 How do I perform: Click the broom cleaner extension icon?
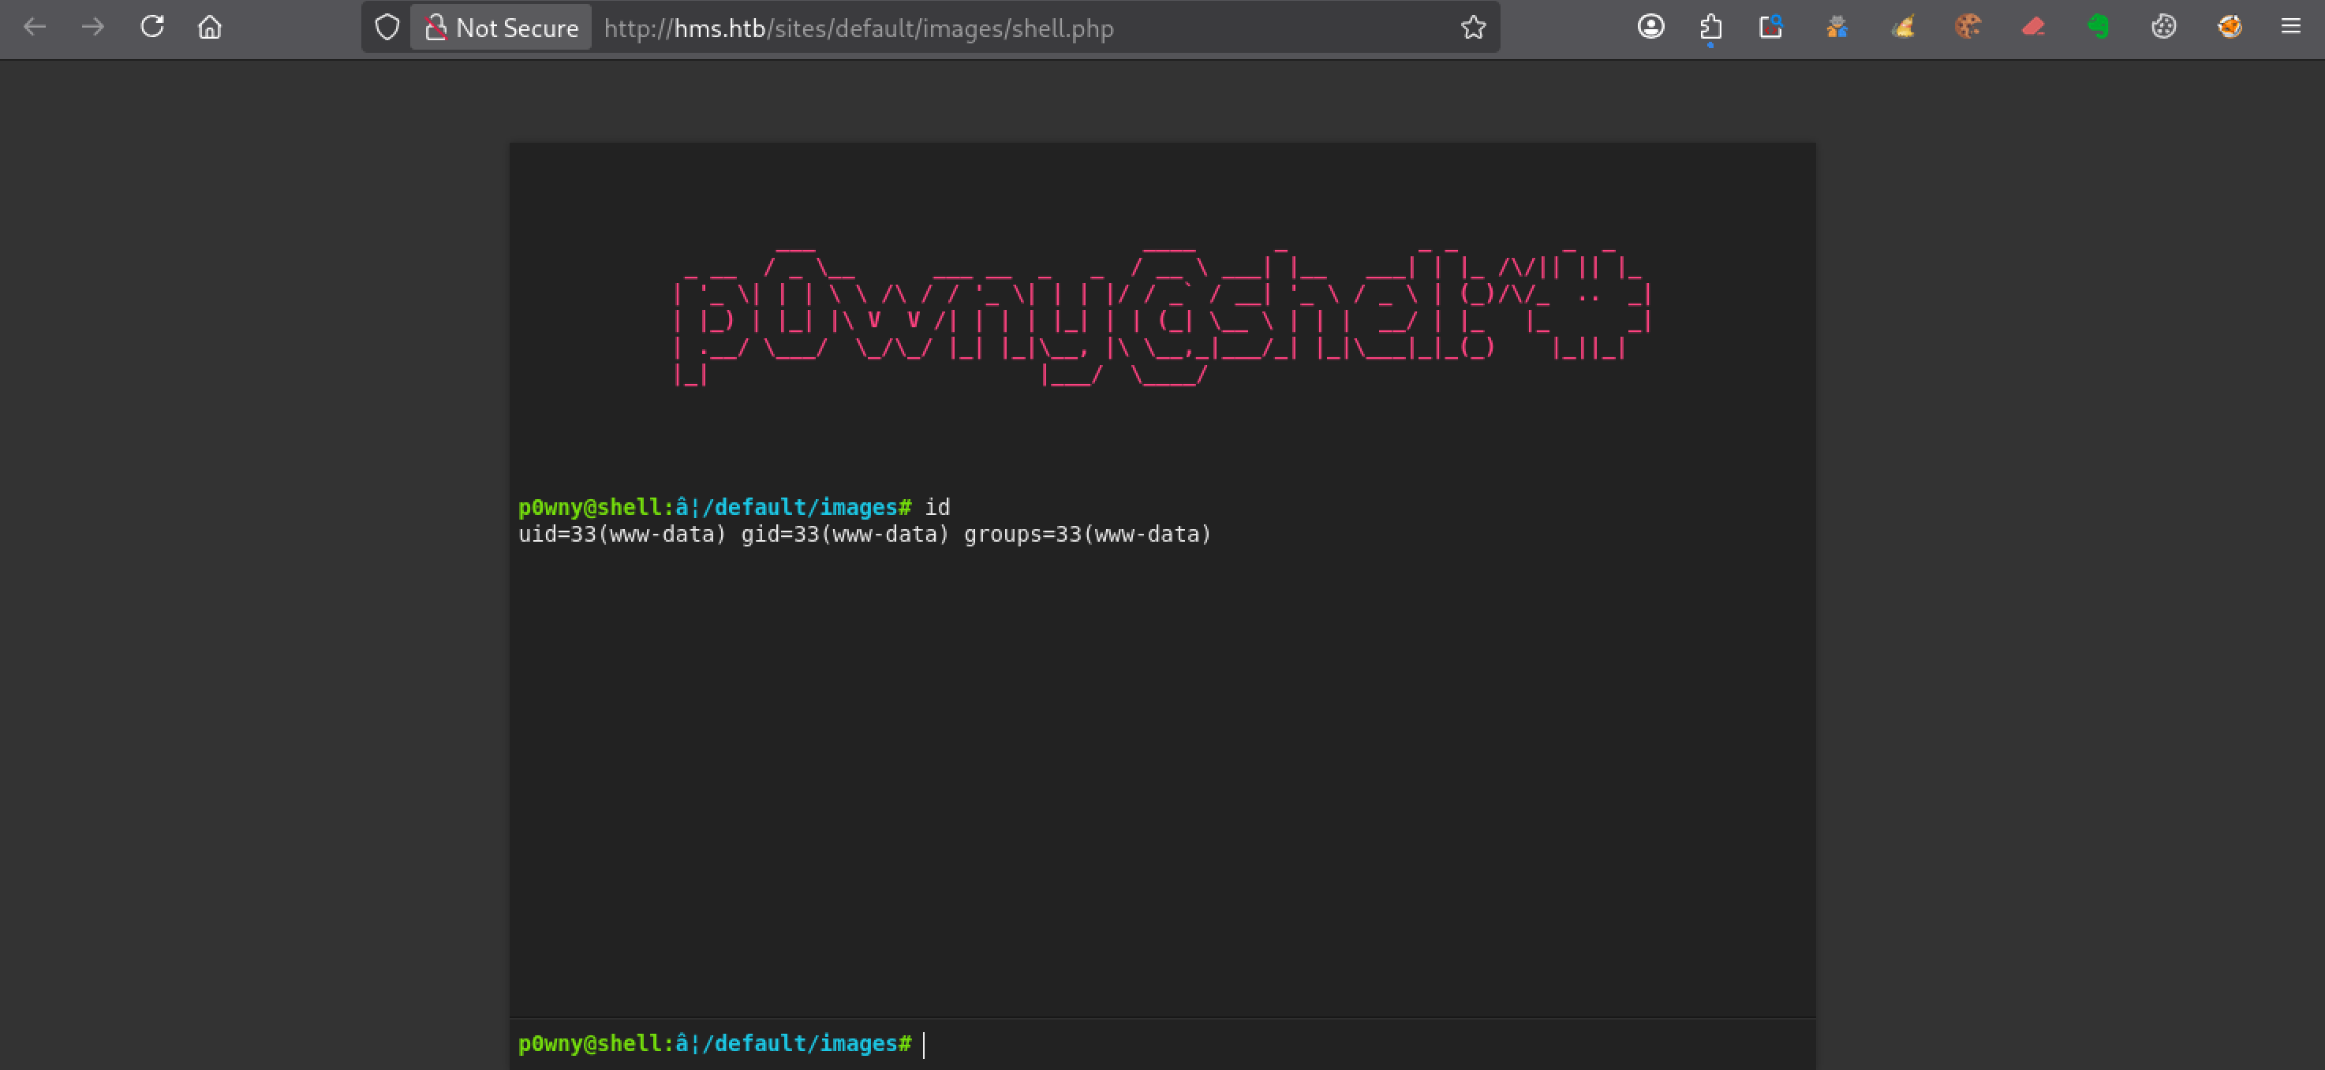coord(1903,27)
